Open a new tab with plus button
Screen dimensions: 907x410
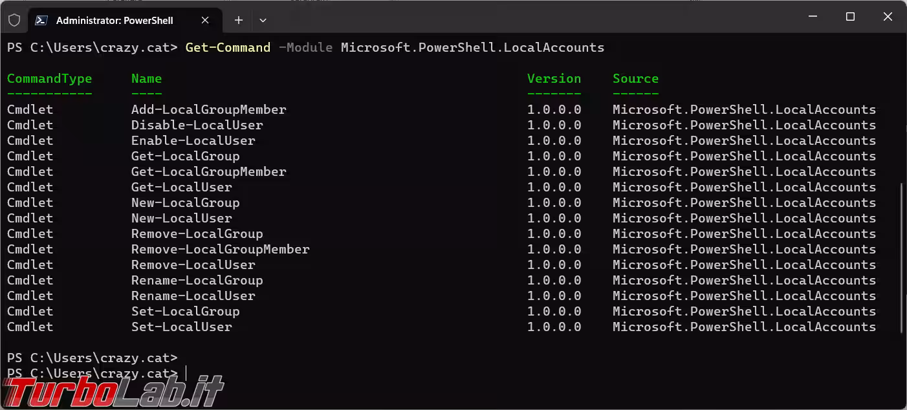click(x=238, y=20)
